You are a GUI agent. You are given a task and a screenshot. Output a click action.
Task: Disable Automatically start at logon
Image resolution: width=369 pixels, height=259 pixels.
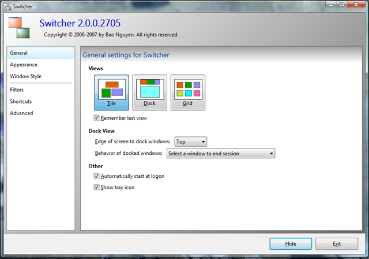pyautogui.click(x=96, y=176)
